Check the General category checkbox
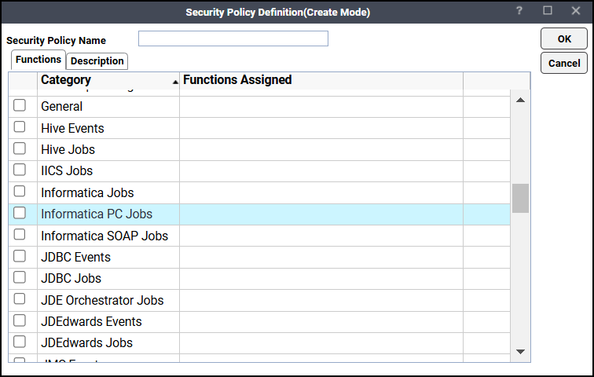The width and height of the screenshot is (594, 377). point(20,105)
